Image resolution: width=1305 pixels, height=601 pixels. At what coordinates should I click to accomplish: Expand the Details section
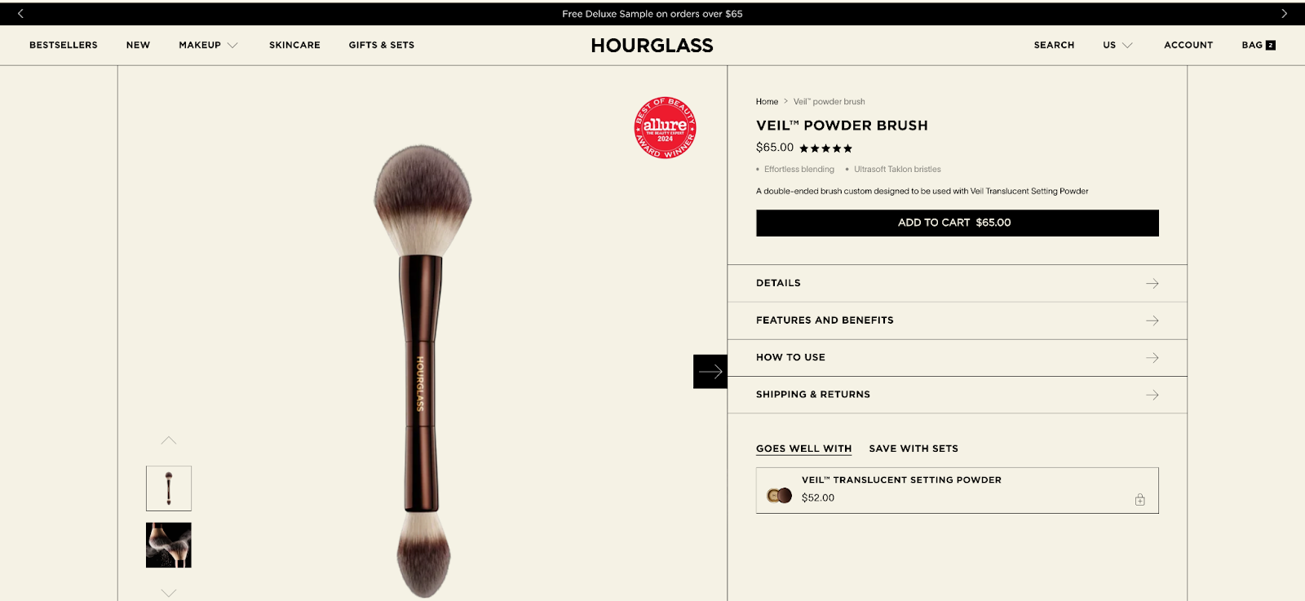coord(958,284)
